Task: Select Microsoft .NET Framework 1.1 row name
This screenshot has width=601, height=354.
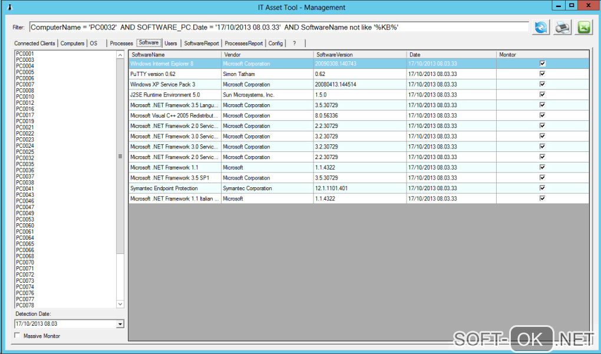Action: [175, 167]
